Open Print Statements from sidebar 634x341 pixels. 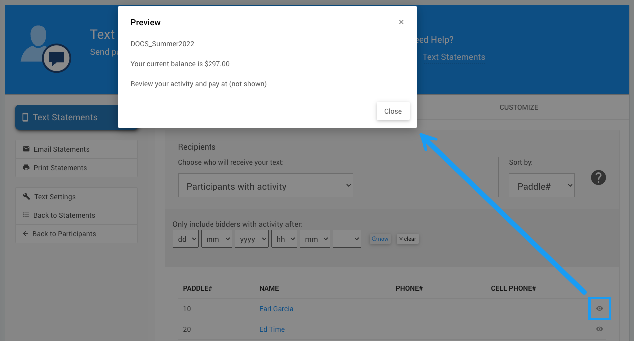pyautogui.click(x=76, y=168)
